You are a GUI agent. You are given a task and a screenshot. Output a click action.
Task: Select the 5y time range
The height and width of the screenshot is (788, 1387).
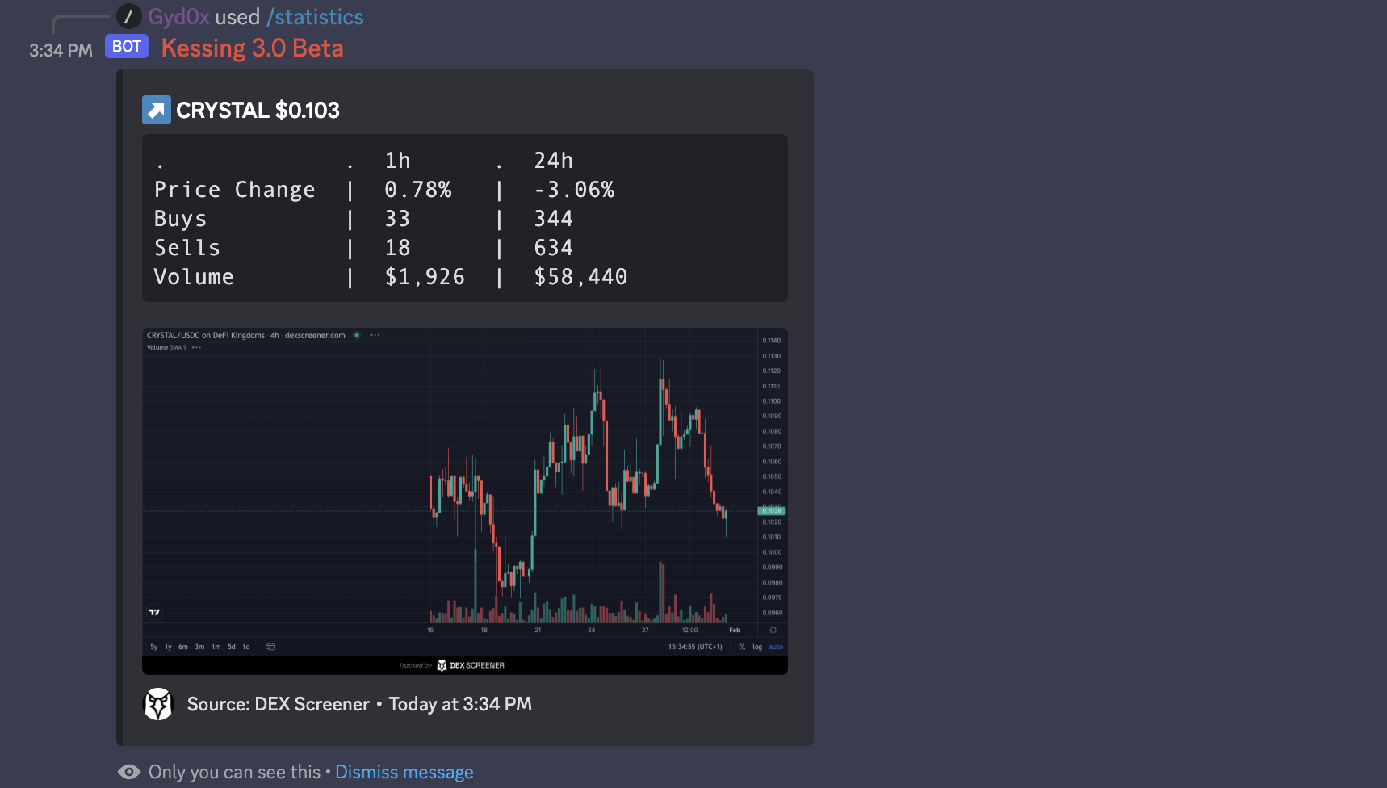[154, 647]
